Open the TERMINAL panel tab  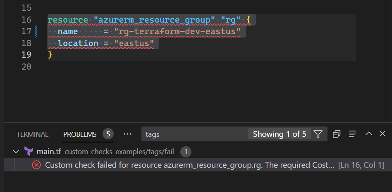pyautogui.click(x=32, y=134)
